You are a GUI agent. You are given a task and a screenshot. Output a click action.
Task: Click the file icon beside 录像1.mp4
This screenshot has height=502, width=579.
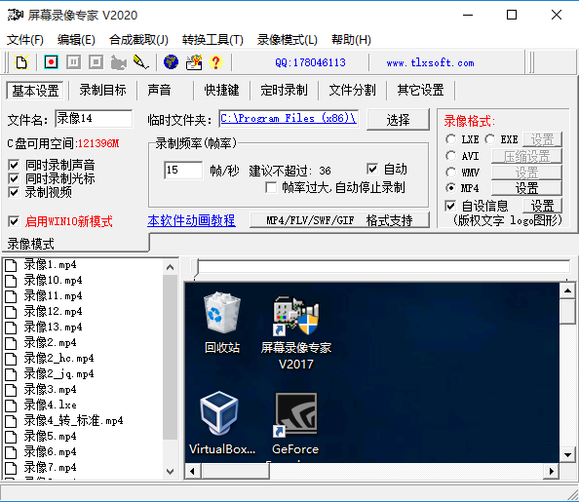pos(11,265)
